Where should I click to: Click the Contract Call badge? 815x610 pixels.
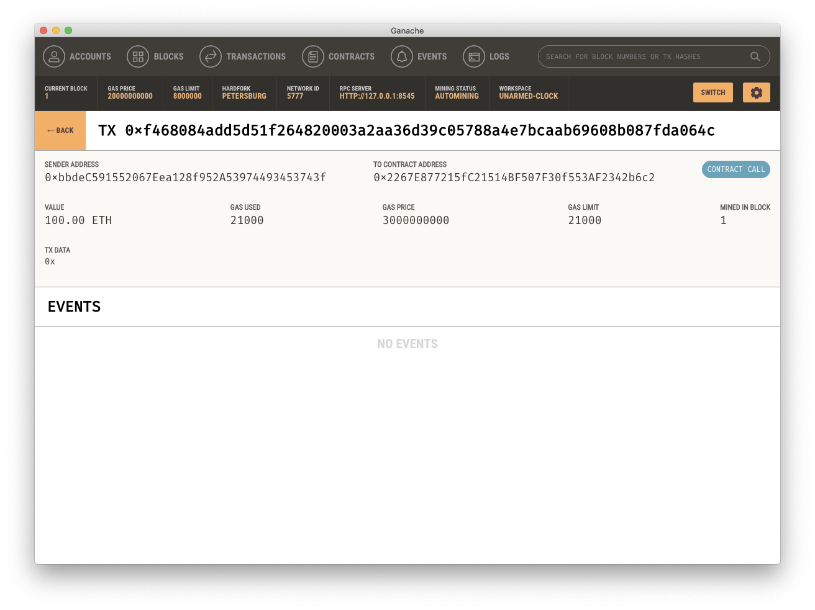pos(736,169)
